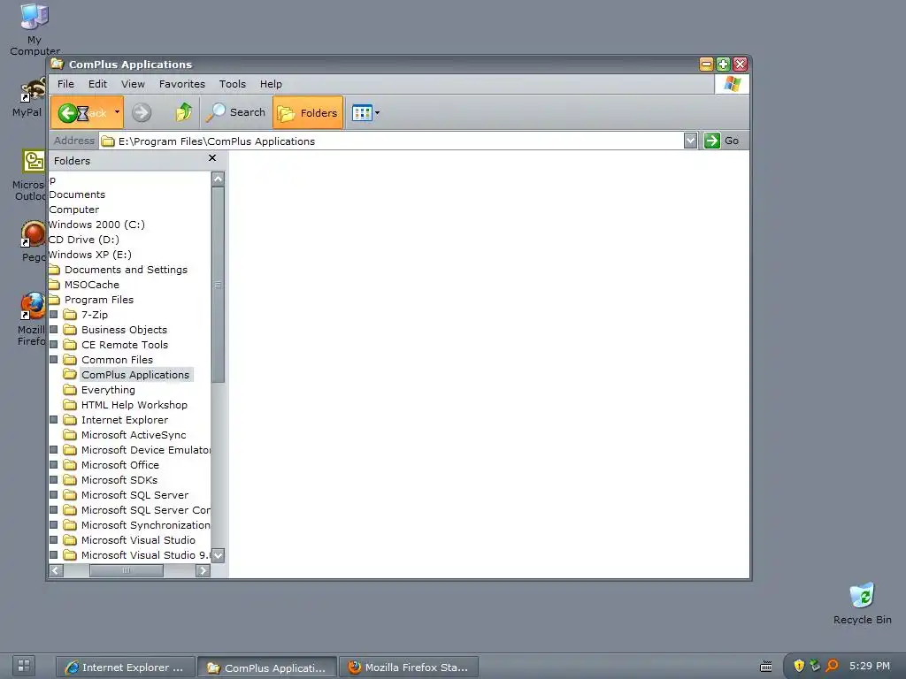The width and height of the screenshot is (906, 679).
Task: Open the Views dropdown arrow
Action: click(x=377, y=113)
